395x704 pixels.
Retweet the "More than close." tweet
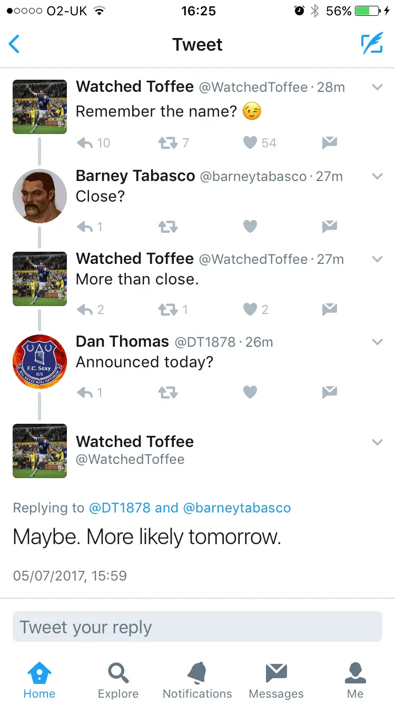tap(168, 310)
